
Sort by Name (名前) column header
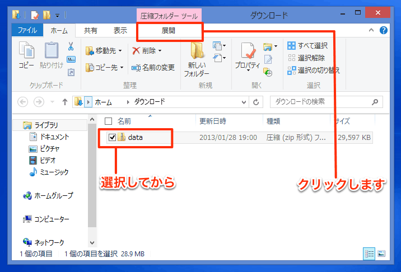click(124, 121)
